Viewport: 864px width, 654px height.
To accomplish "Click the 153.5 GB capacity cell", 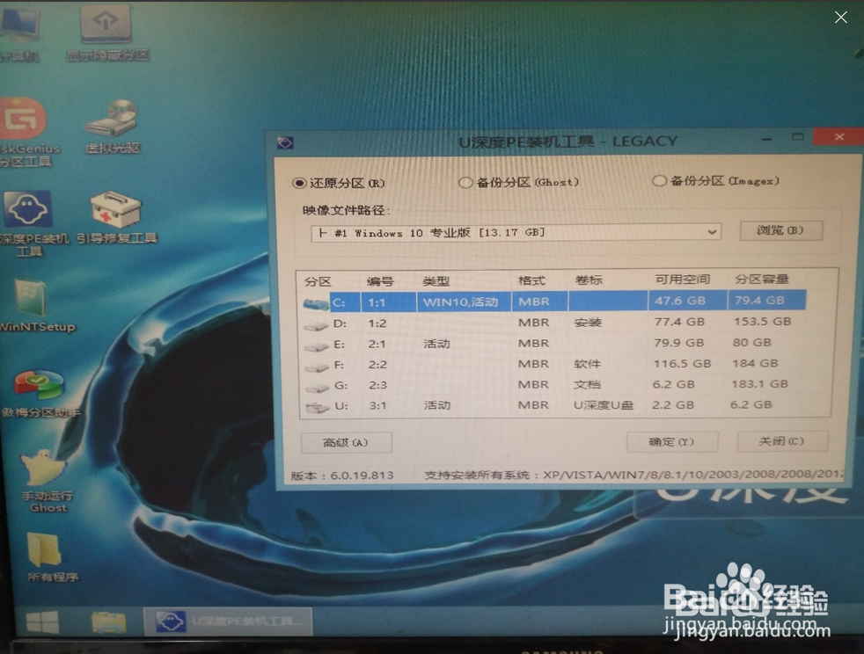I will click(763, 321).
